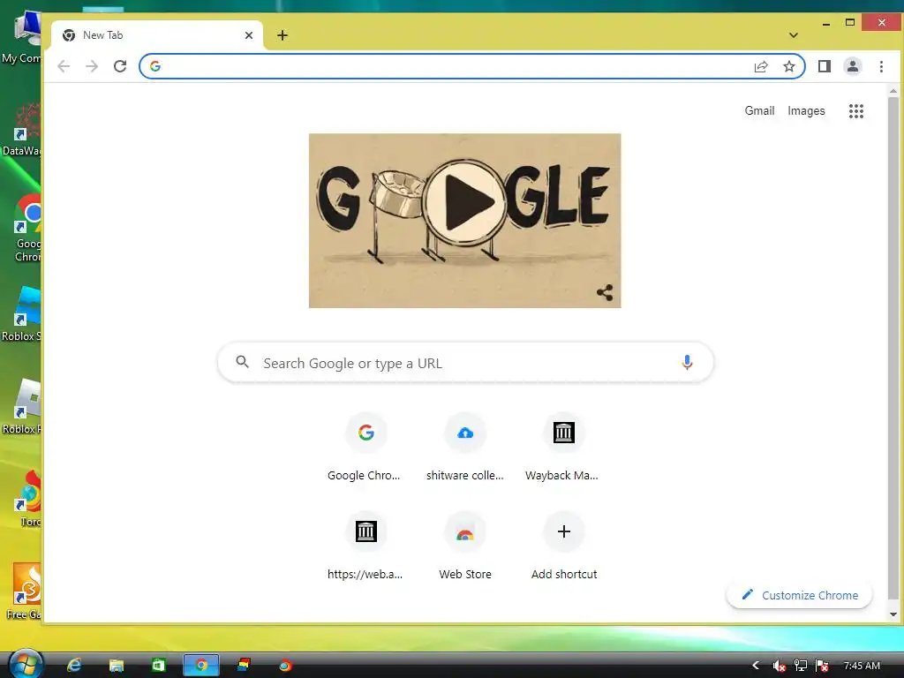Click the search magnifier icon

242,362
